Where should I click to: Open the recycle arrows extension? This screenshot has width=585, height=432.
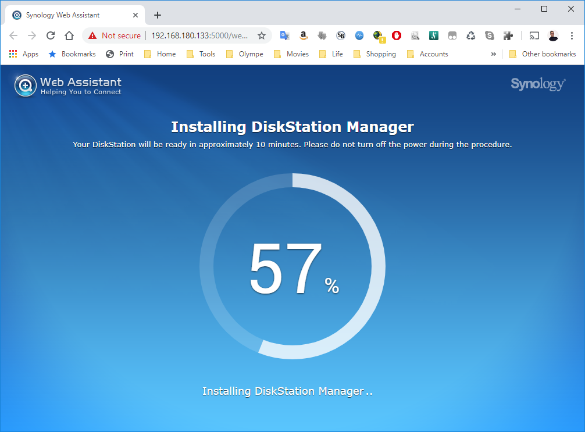[x=471, y=35]
